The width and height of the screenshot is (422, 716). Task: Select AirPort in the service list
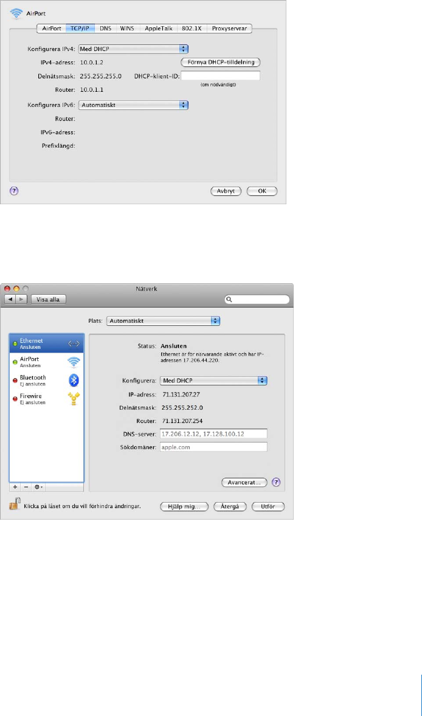click(46, 362)
